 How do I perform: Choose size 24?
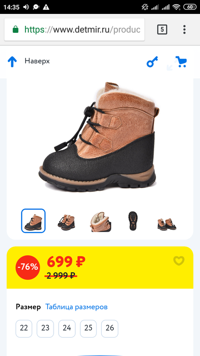point(67,329)
